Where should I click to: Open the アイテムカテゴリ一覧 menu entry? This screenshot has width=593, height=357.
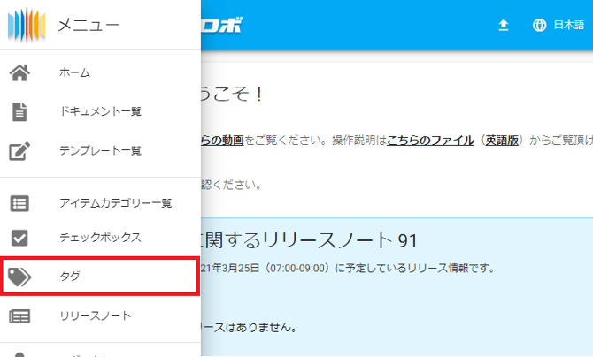(x=115, y=202)
